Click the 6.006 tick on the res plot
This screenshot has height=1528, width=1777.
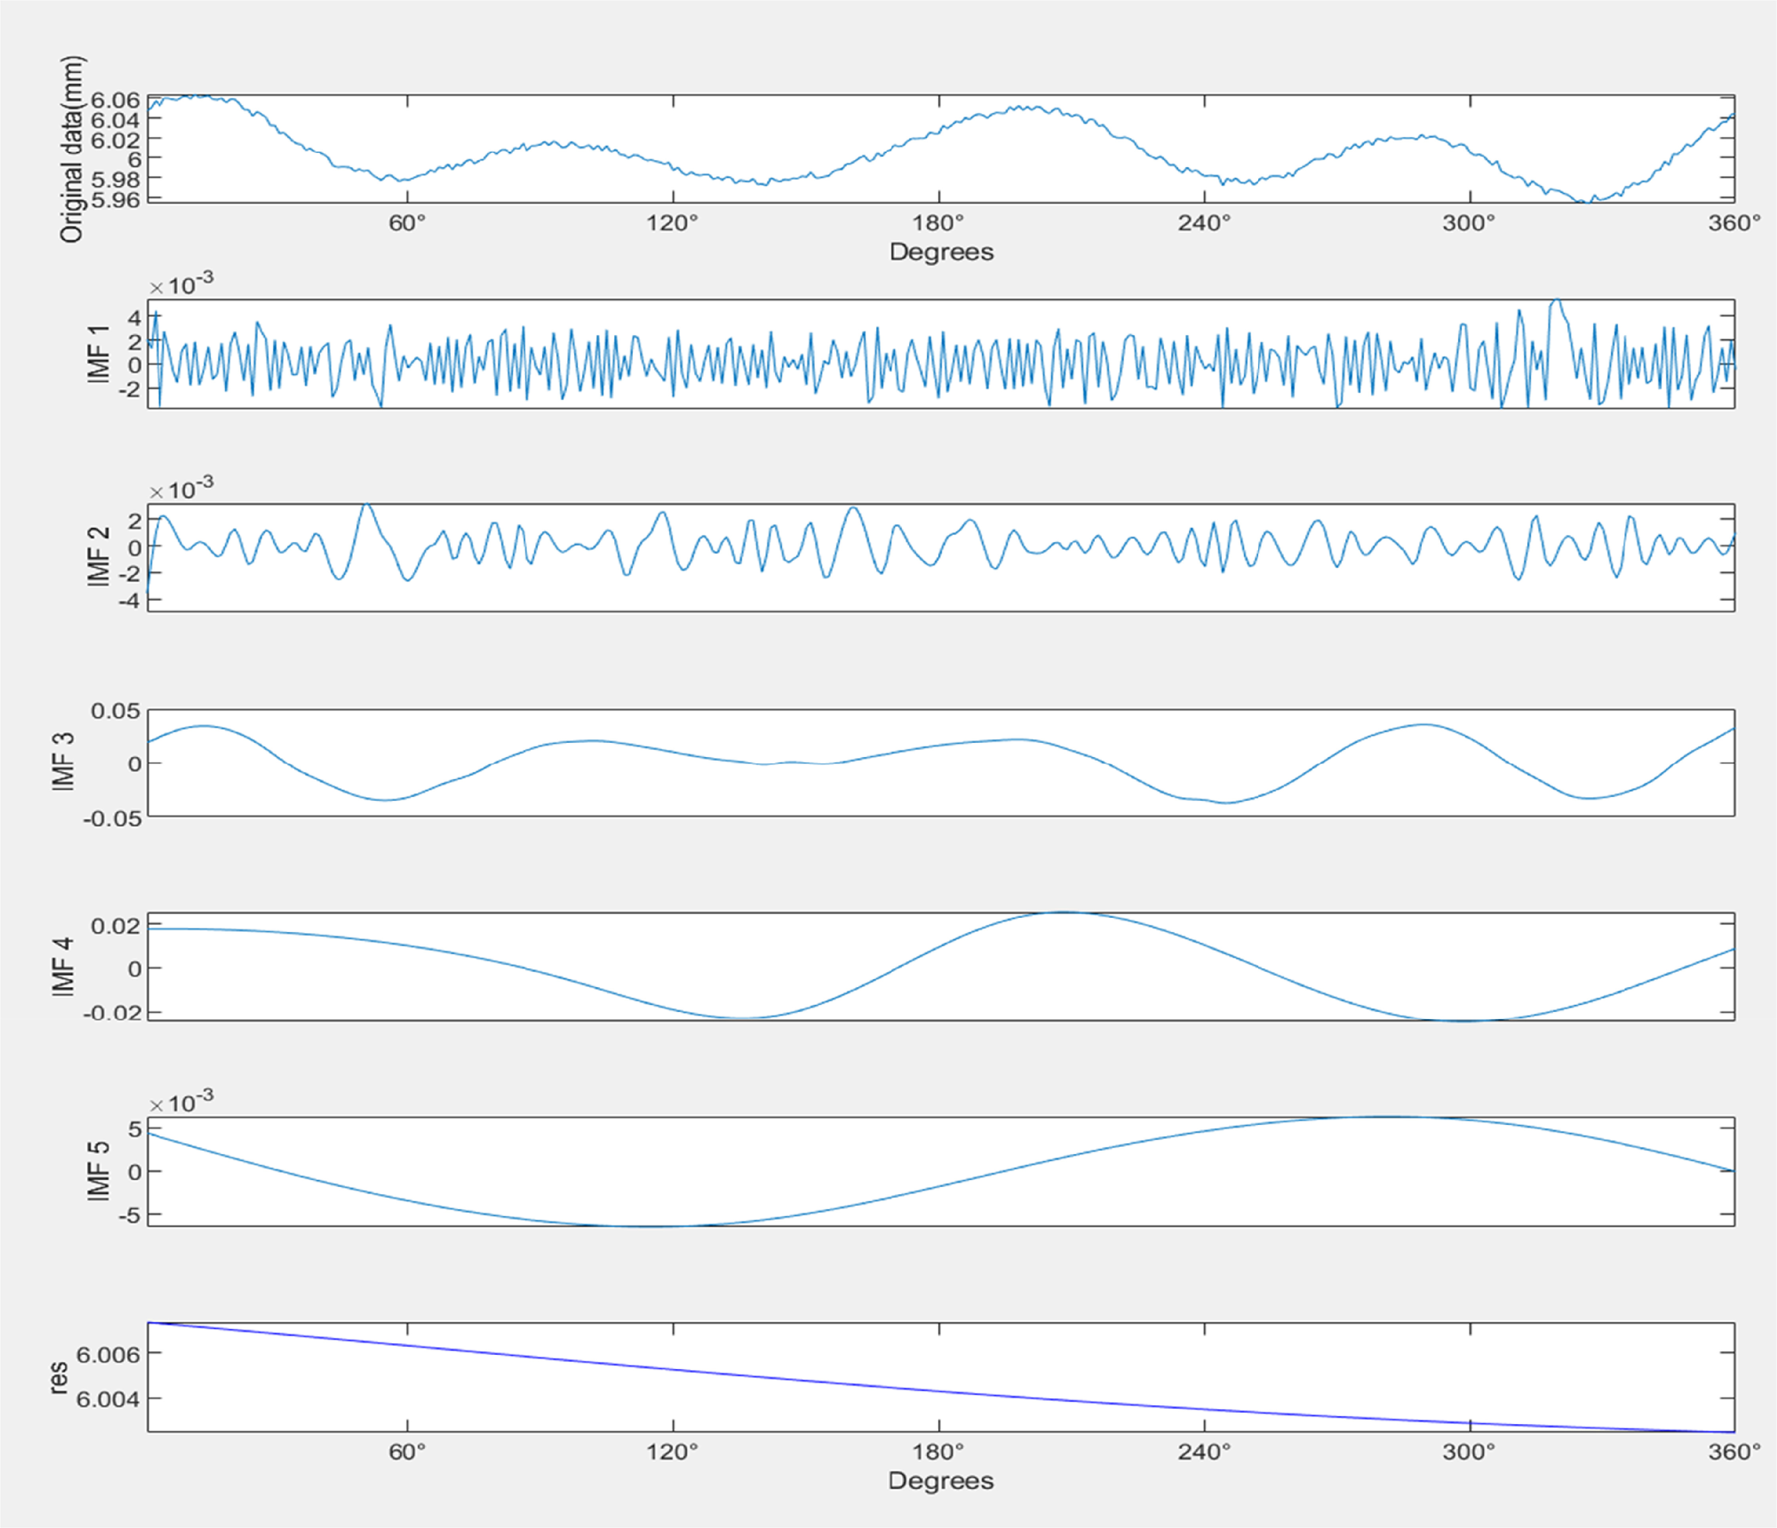[x=108, y=1354]
